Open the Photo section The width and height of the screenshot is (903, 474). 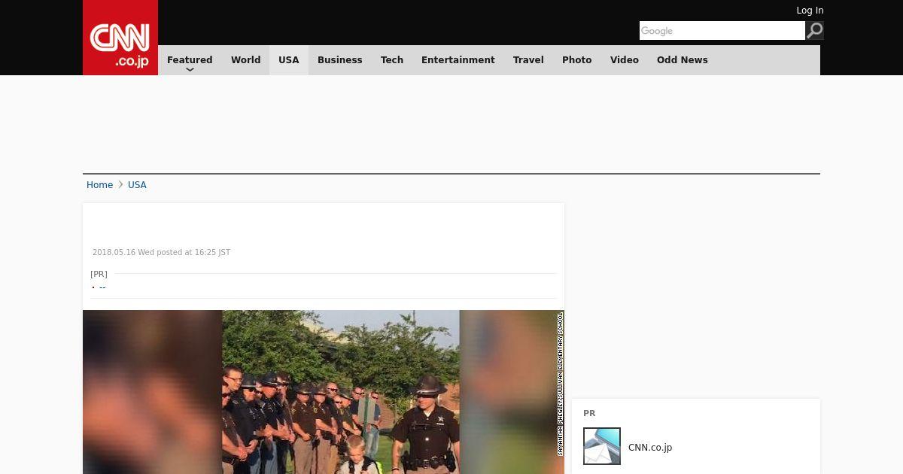[x=577, y=60]
